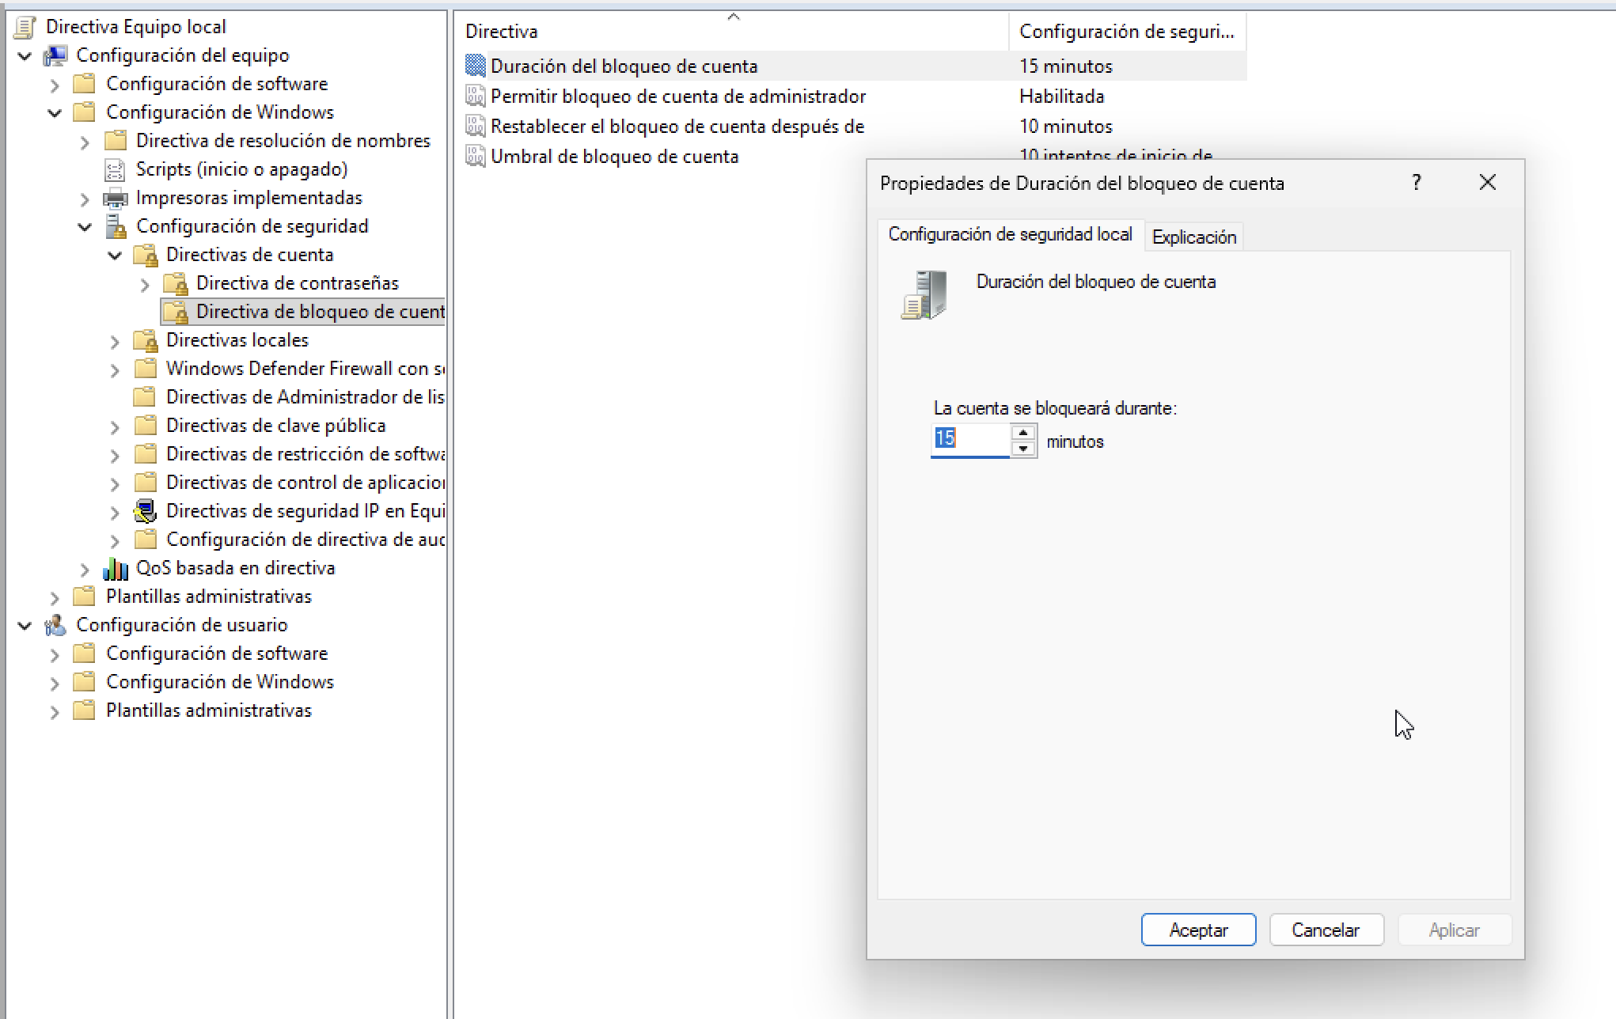
Task: Click the Directivas de seguridad IP icon
Action: 146,511
